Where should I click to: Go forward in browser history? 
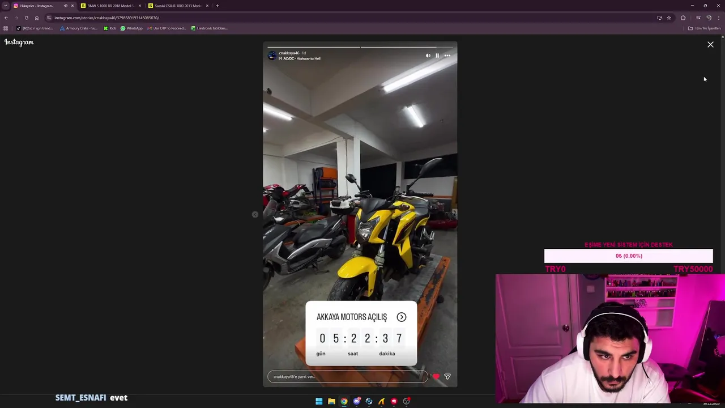pos(16,18)
